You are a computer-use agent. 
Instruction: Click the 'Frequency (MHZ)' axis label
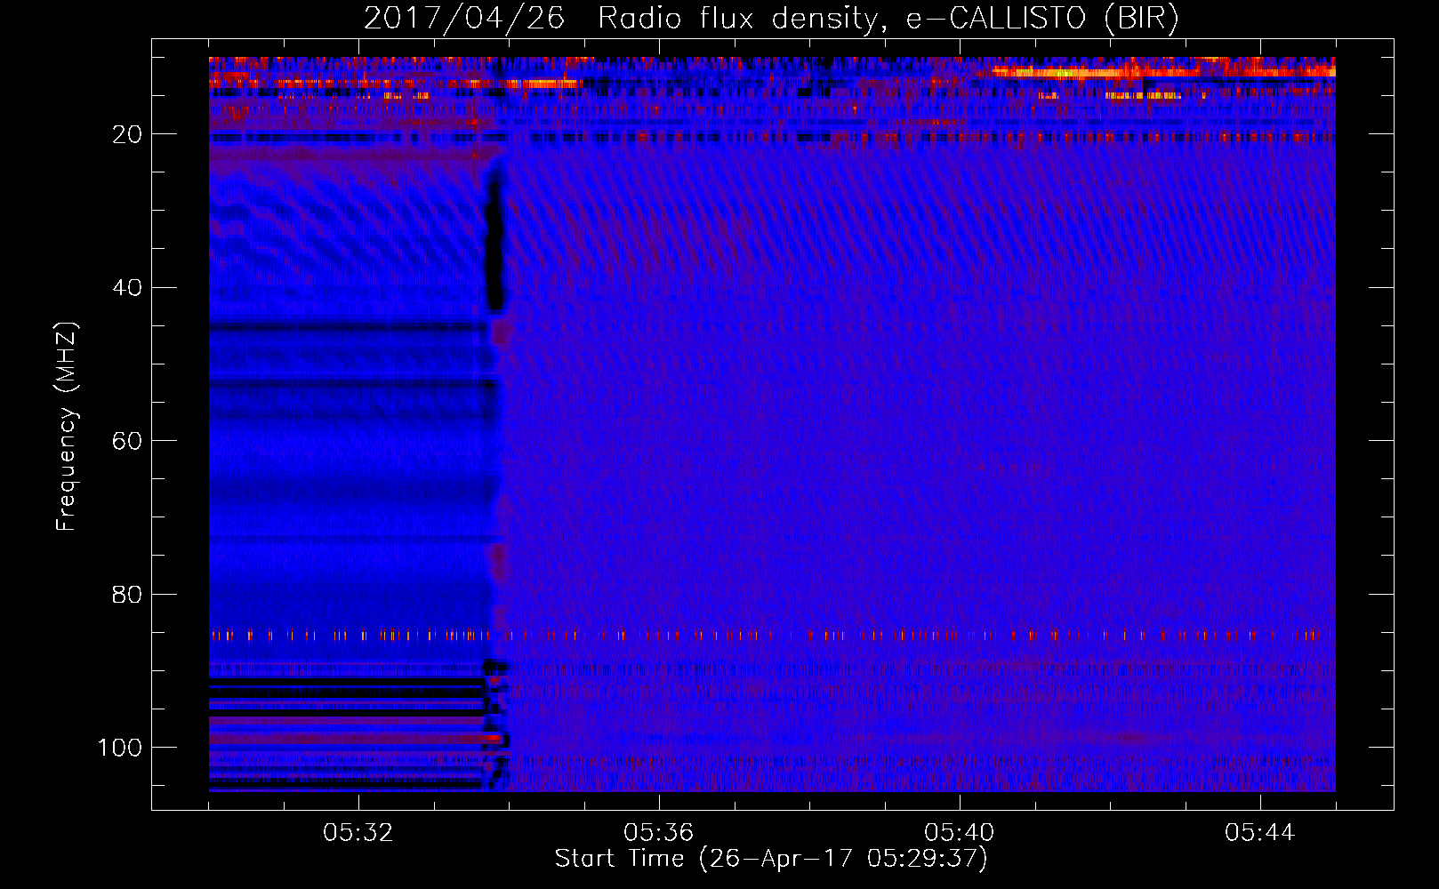click(67, 426)
